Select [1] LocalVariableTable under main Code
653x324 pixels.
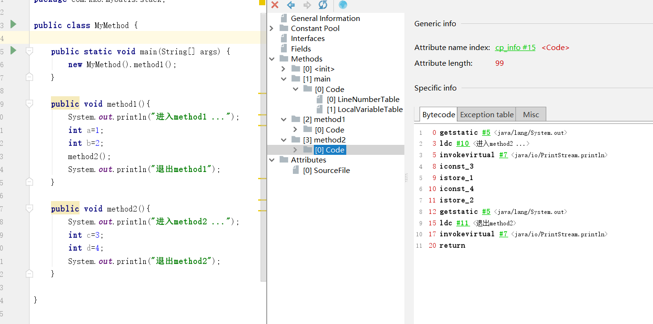364,109
